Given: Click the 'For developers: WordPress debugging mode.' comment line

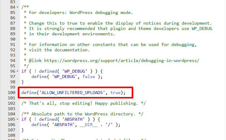Looking at the screenshot, I should point(78,12).
